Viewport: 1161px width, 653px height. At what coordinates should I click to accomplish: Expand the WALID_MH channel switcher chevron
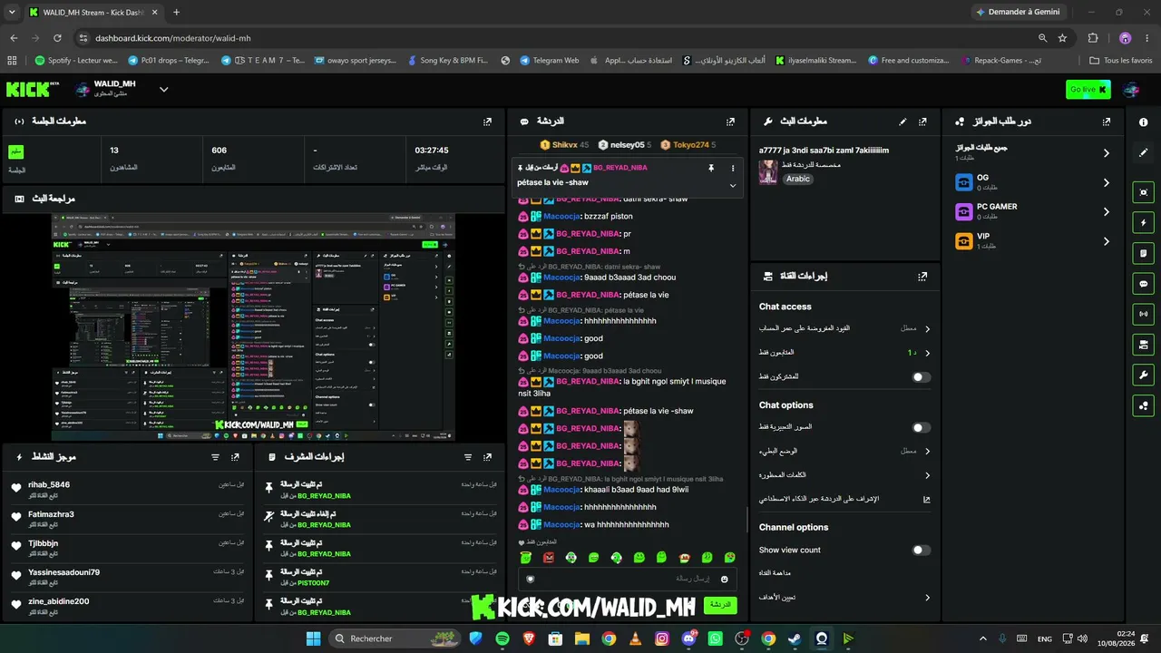[164, 89]
